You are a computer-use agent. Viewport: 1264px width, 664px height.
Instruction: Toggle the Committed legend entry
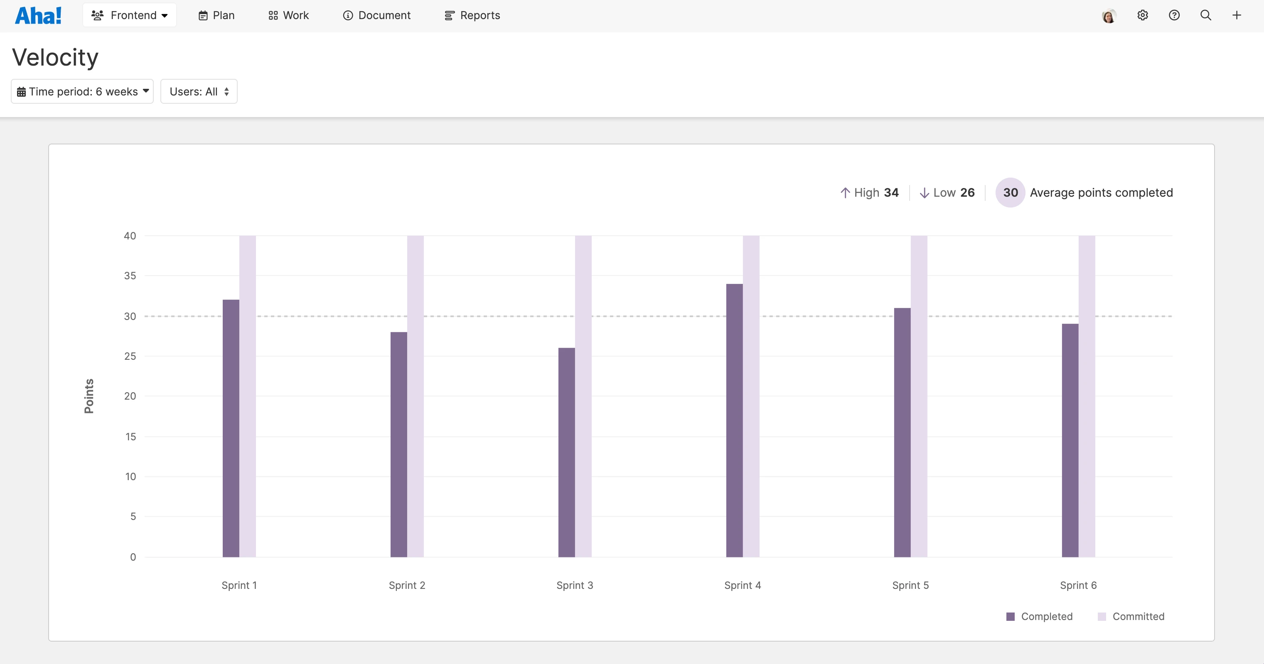point(1131,616)
